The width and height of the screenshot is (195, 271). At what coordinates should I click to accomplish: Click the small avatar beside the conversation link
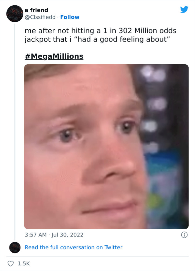15,247
